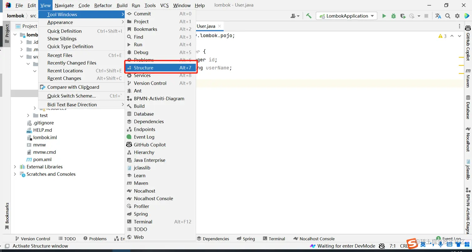Expand the .idea folder node
Image resolution: width=472 pixels, height=252 pixels.
22,42
